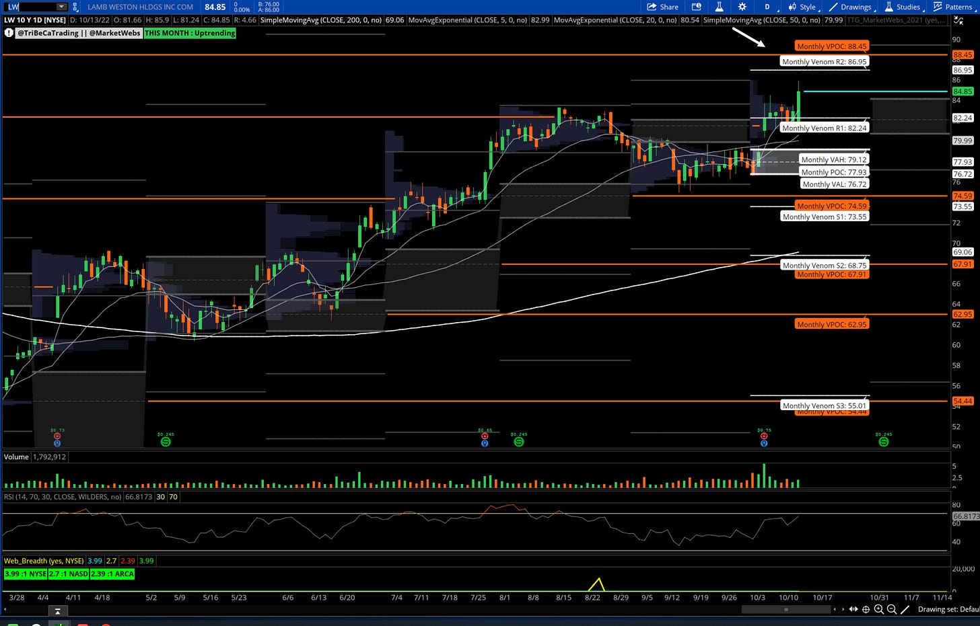This screenshot has width=980, height=626.
Task: Click the zoom in magnifier
Action: coord(879,609)
